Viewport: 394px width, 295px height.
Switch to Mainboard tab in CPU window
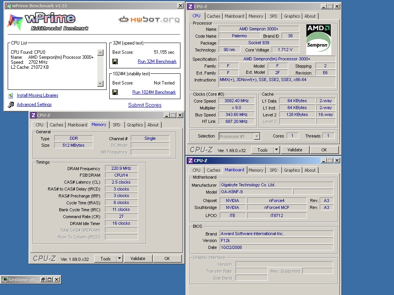(234, 16)
